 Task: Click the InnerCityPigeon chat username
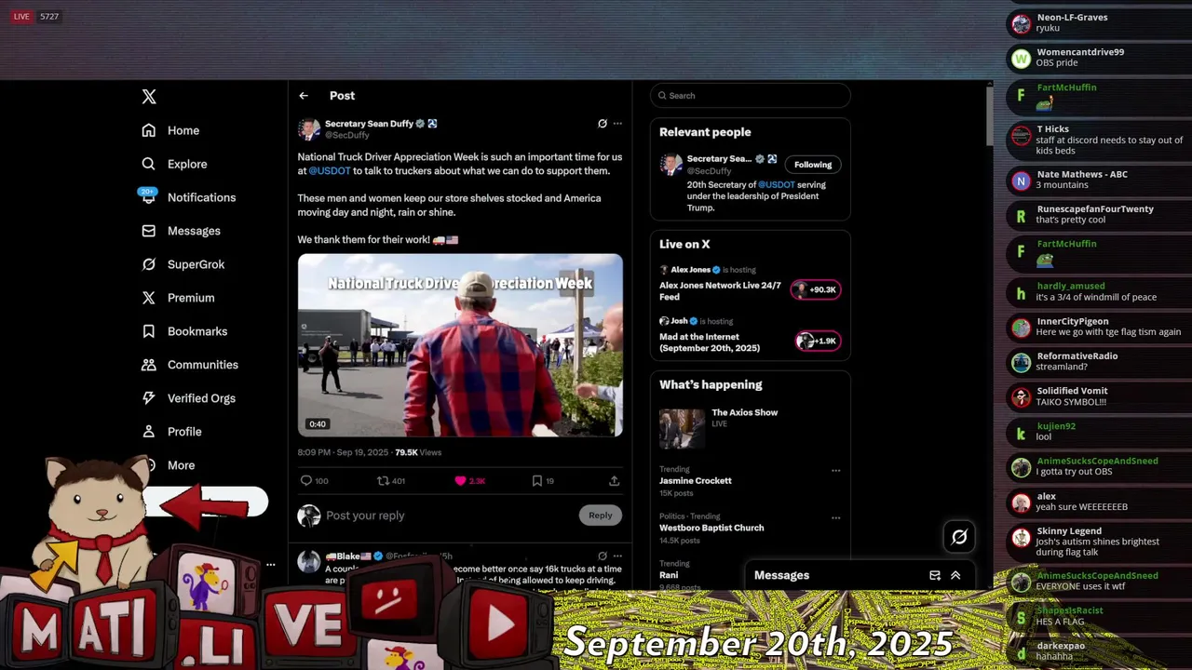coord(1073,321)
